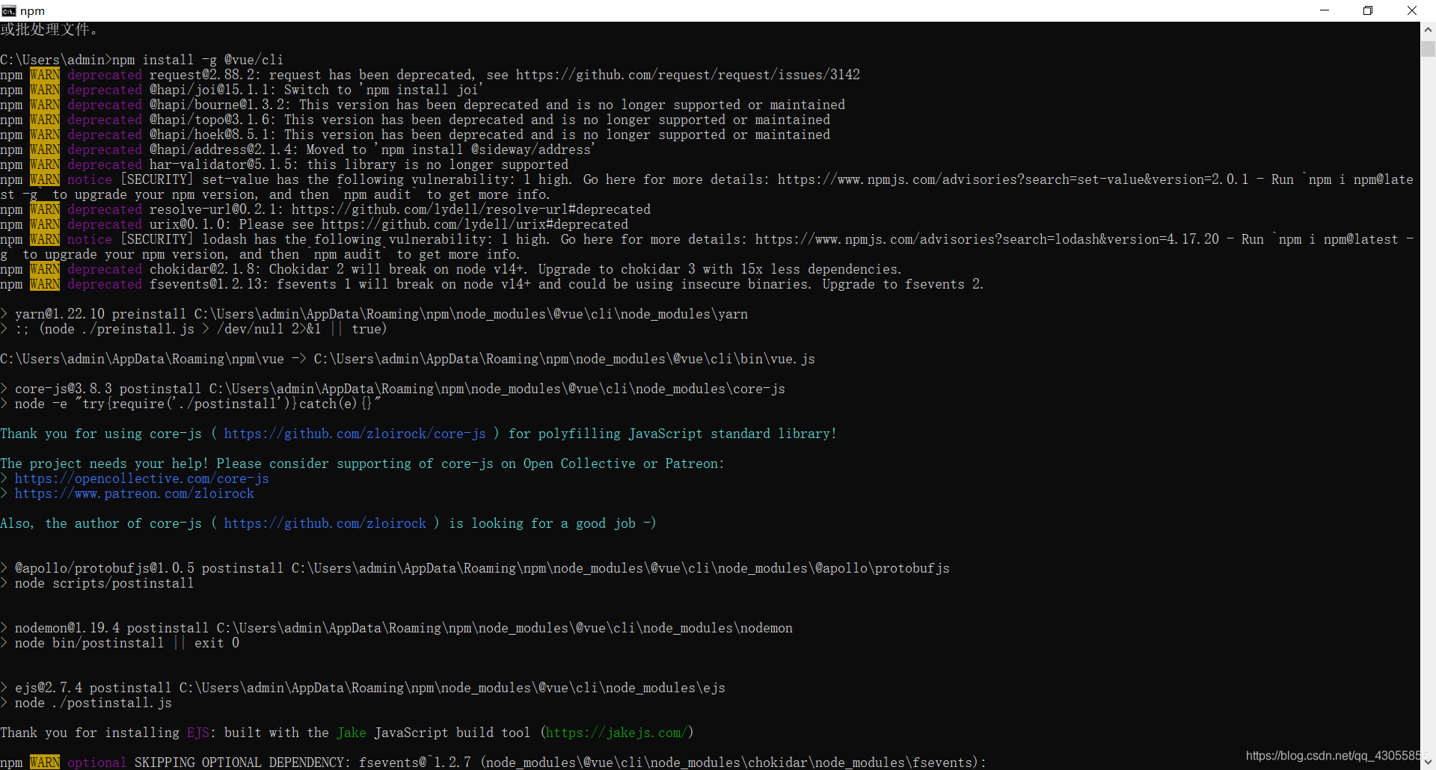This screenshot has height=770, width=1436.
Task: Click the www.patreon.com/zloirock URL
Action: pos(135,493)
